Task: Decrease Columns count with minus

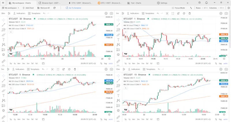Action: pos(219,8)
